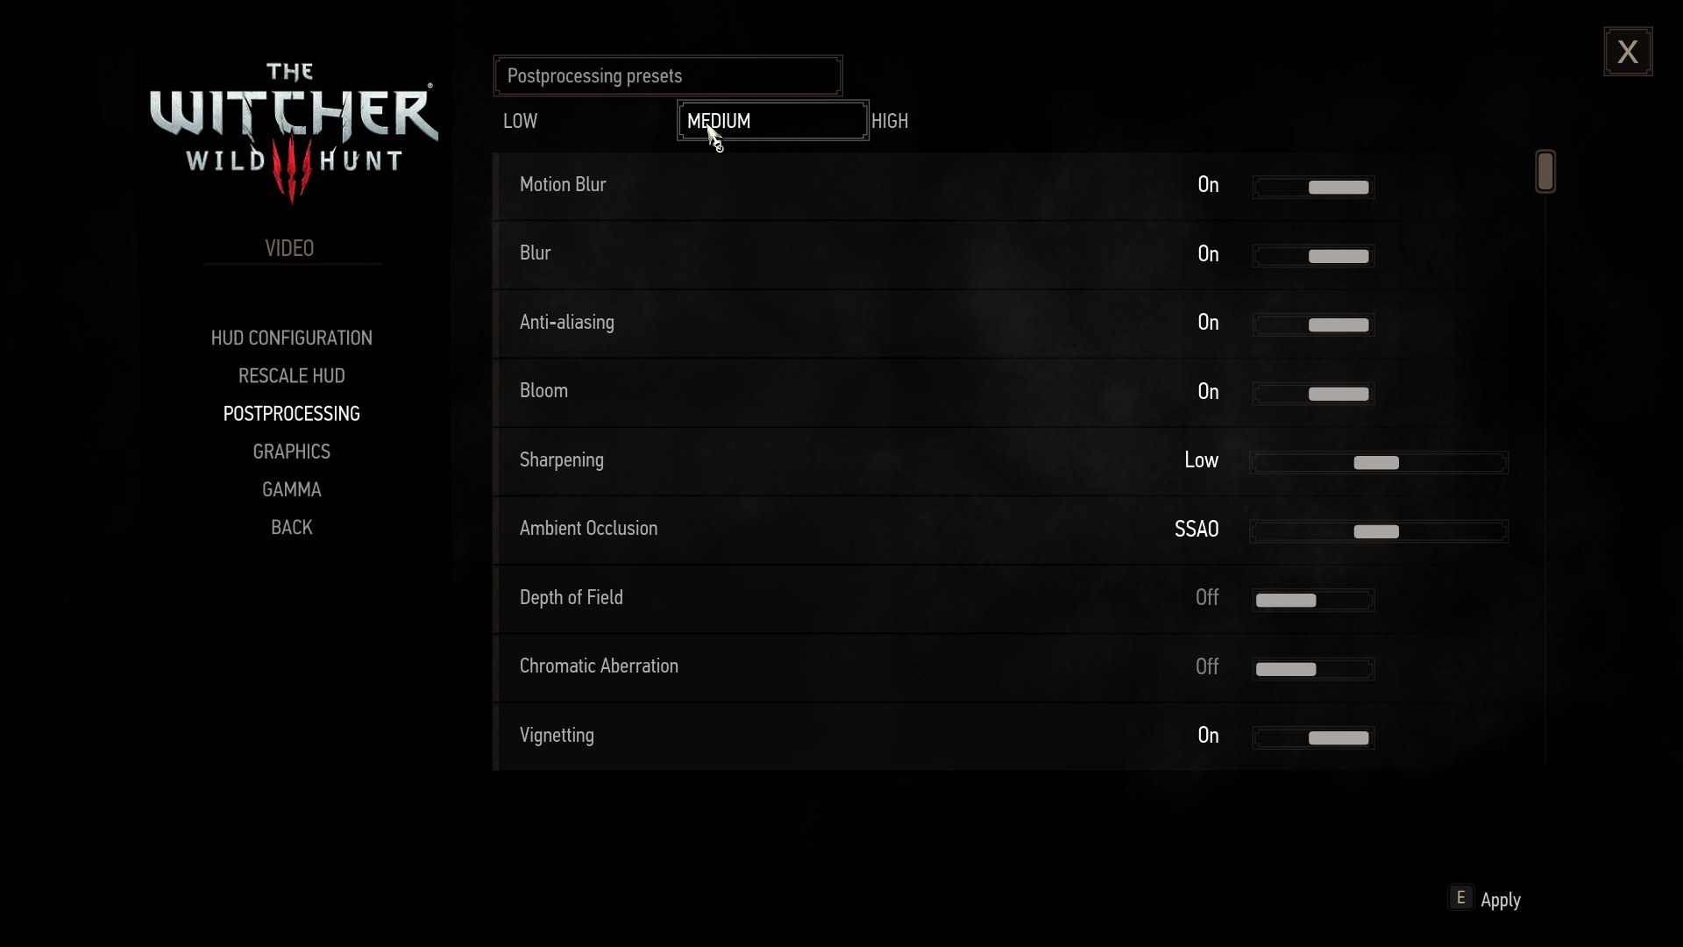Image resolution: width=1683 pixels, height=947 pixels.
Task: Adjust the Sharpening level slider
Action: coord(1377,461)
